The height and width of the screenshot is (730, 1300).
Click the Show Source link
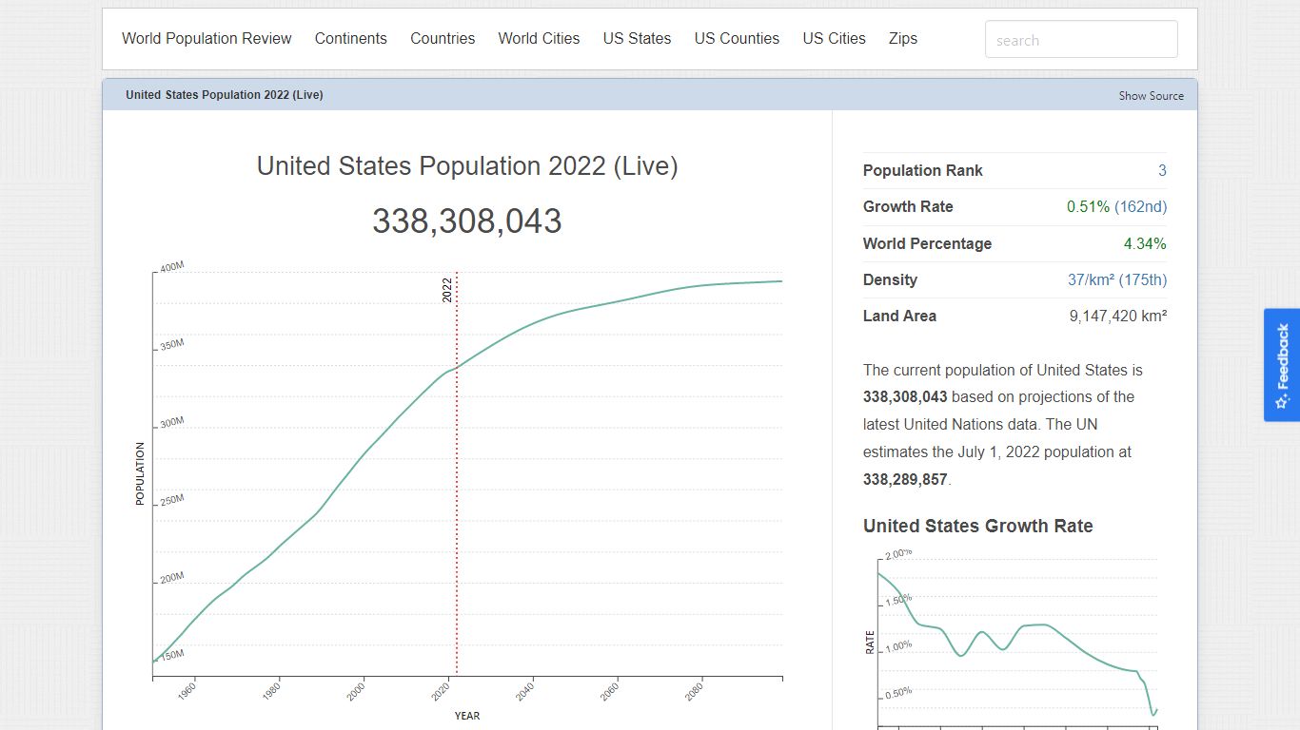click(1151, 95)
